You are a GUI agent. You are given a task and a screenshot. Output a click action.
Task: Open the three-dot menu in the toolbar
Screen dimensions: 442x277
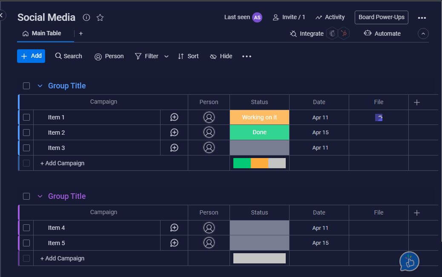247,56
